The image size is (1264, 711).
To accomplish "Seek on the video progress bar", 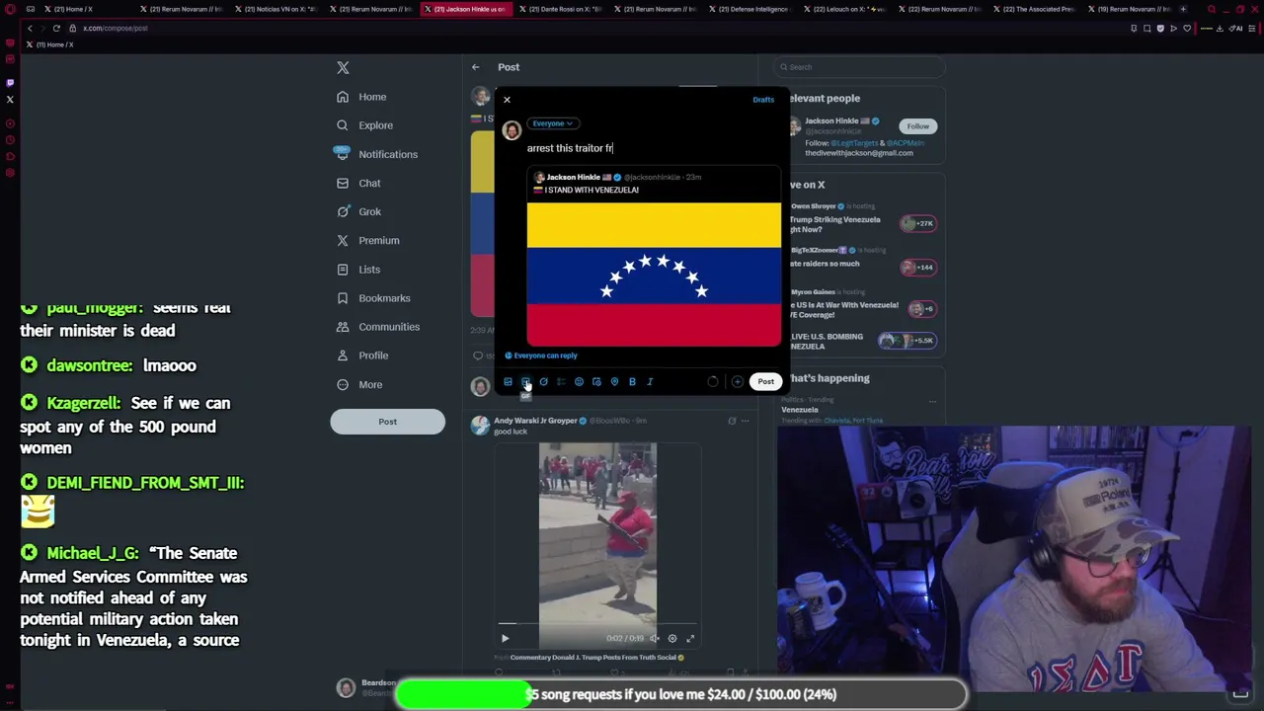I will (x=597, y=624).
